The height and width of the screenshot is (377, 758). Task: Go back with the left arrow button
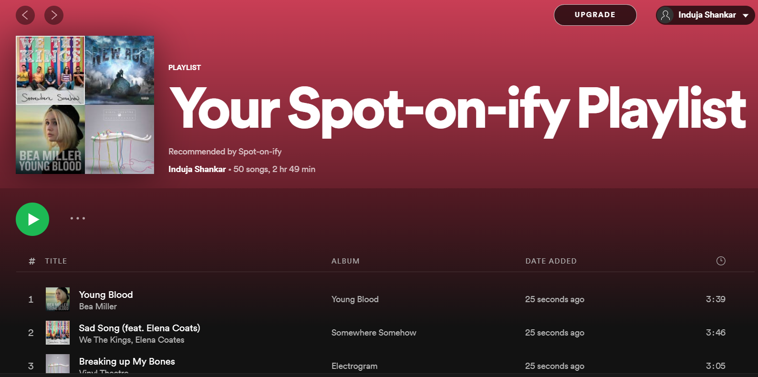25,15
